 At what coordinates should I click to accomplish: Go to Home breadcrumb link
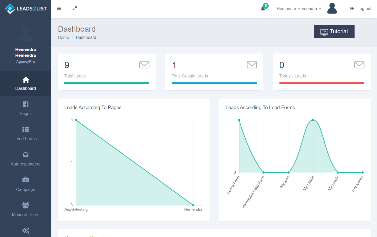pyautogui.click(x=63, y=37)
